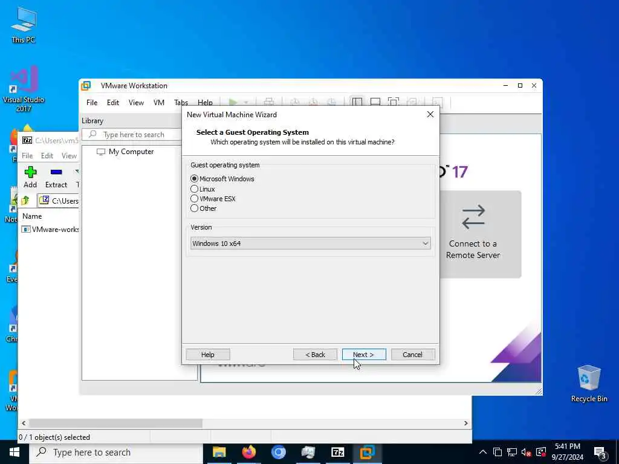Screen dimensions: 619x464
Task: Click the 7-Zip horizontal scrollbar thumb
Action: (x=115, y=423)
